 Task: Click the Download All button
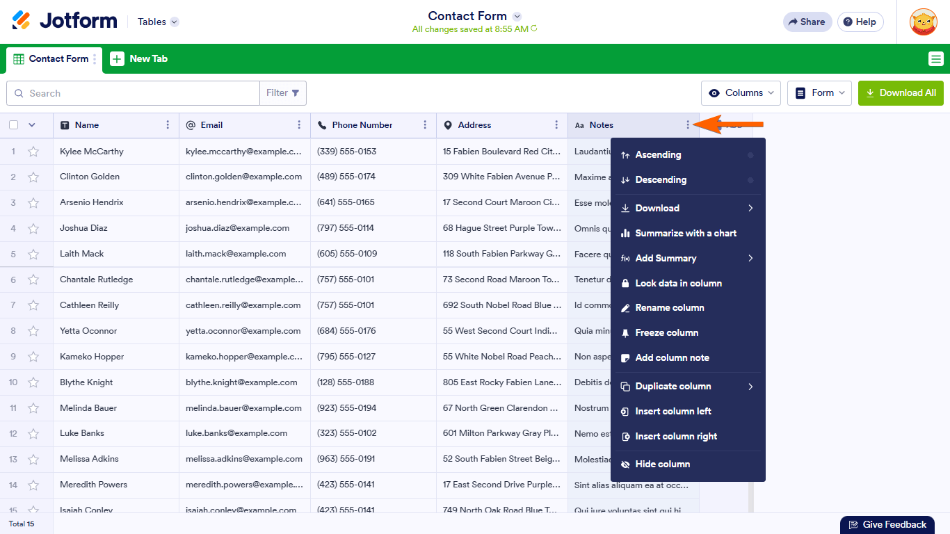pyautogui.click(x=901, y=93)
